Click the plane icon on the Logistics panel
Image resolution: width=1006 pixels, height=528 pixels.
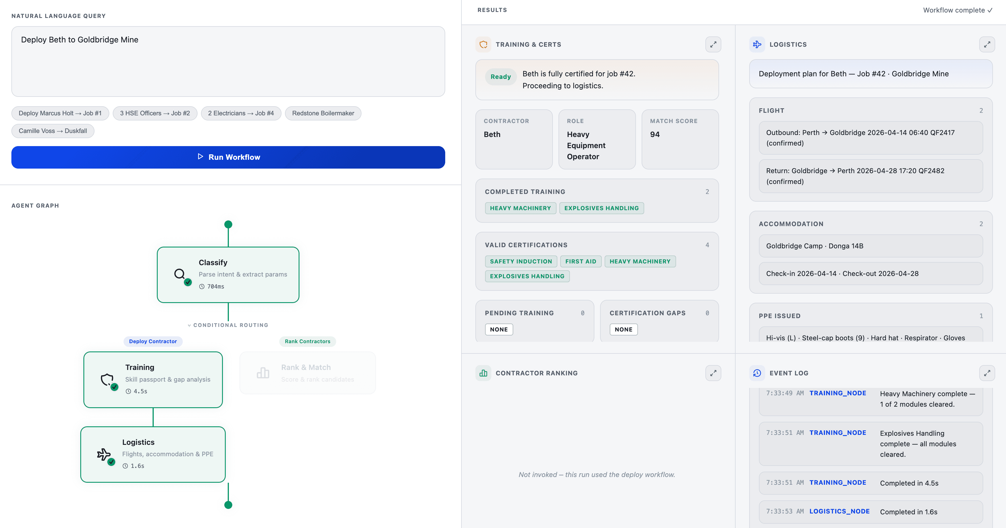point(757,44)
